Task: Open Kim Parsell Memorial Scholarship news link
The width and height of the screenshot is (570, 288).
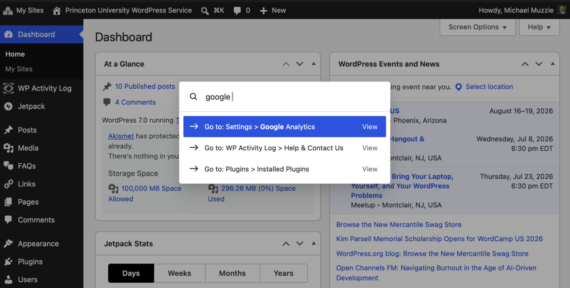Action: coord(440,239)
